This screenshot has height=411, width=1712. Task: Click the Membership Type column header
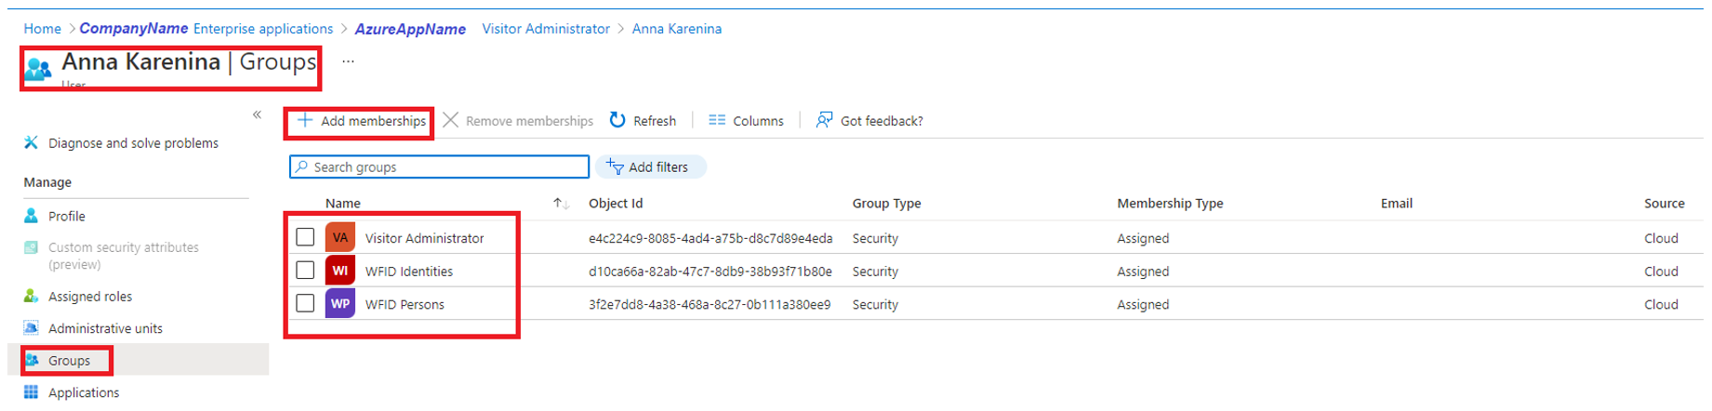tap(1170, 204)
